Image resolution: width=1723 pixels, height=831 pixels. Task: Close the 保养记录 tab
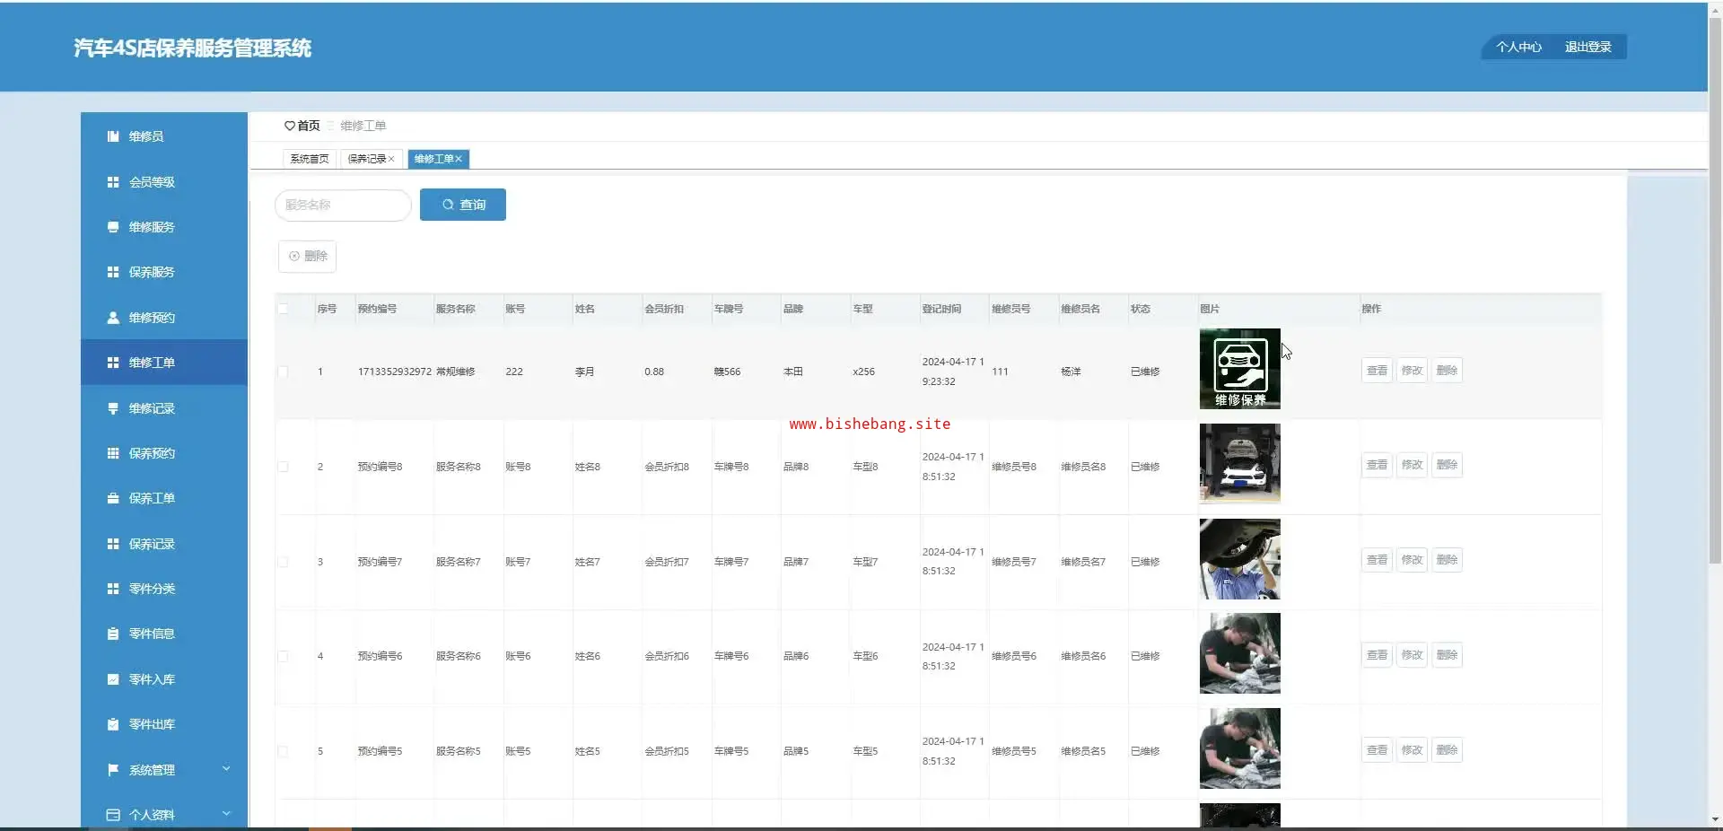391,159
